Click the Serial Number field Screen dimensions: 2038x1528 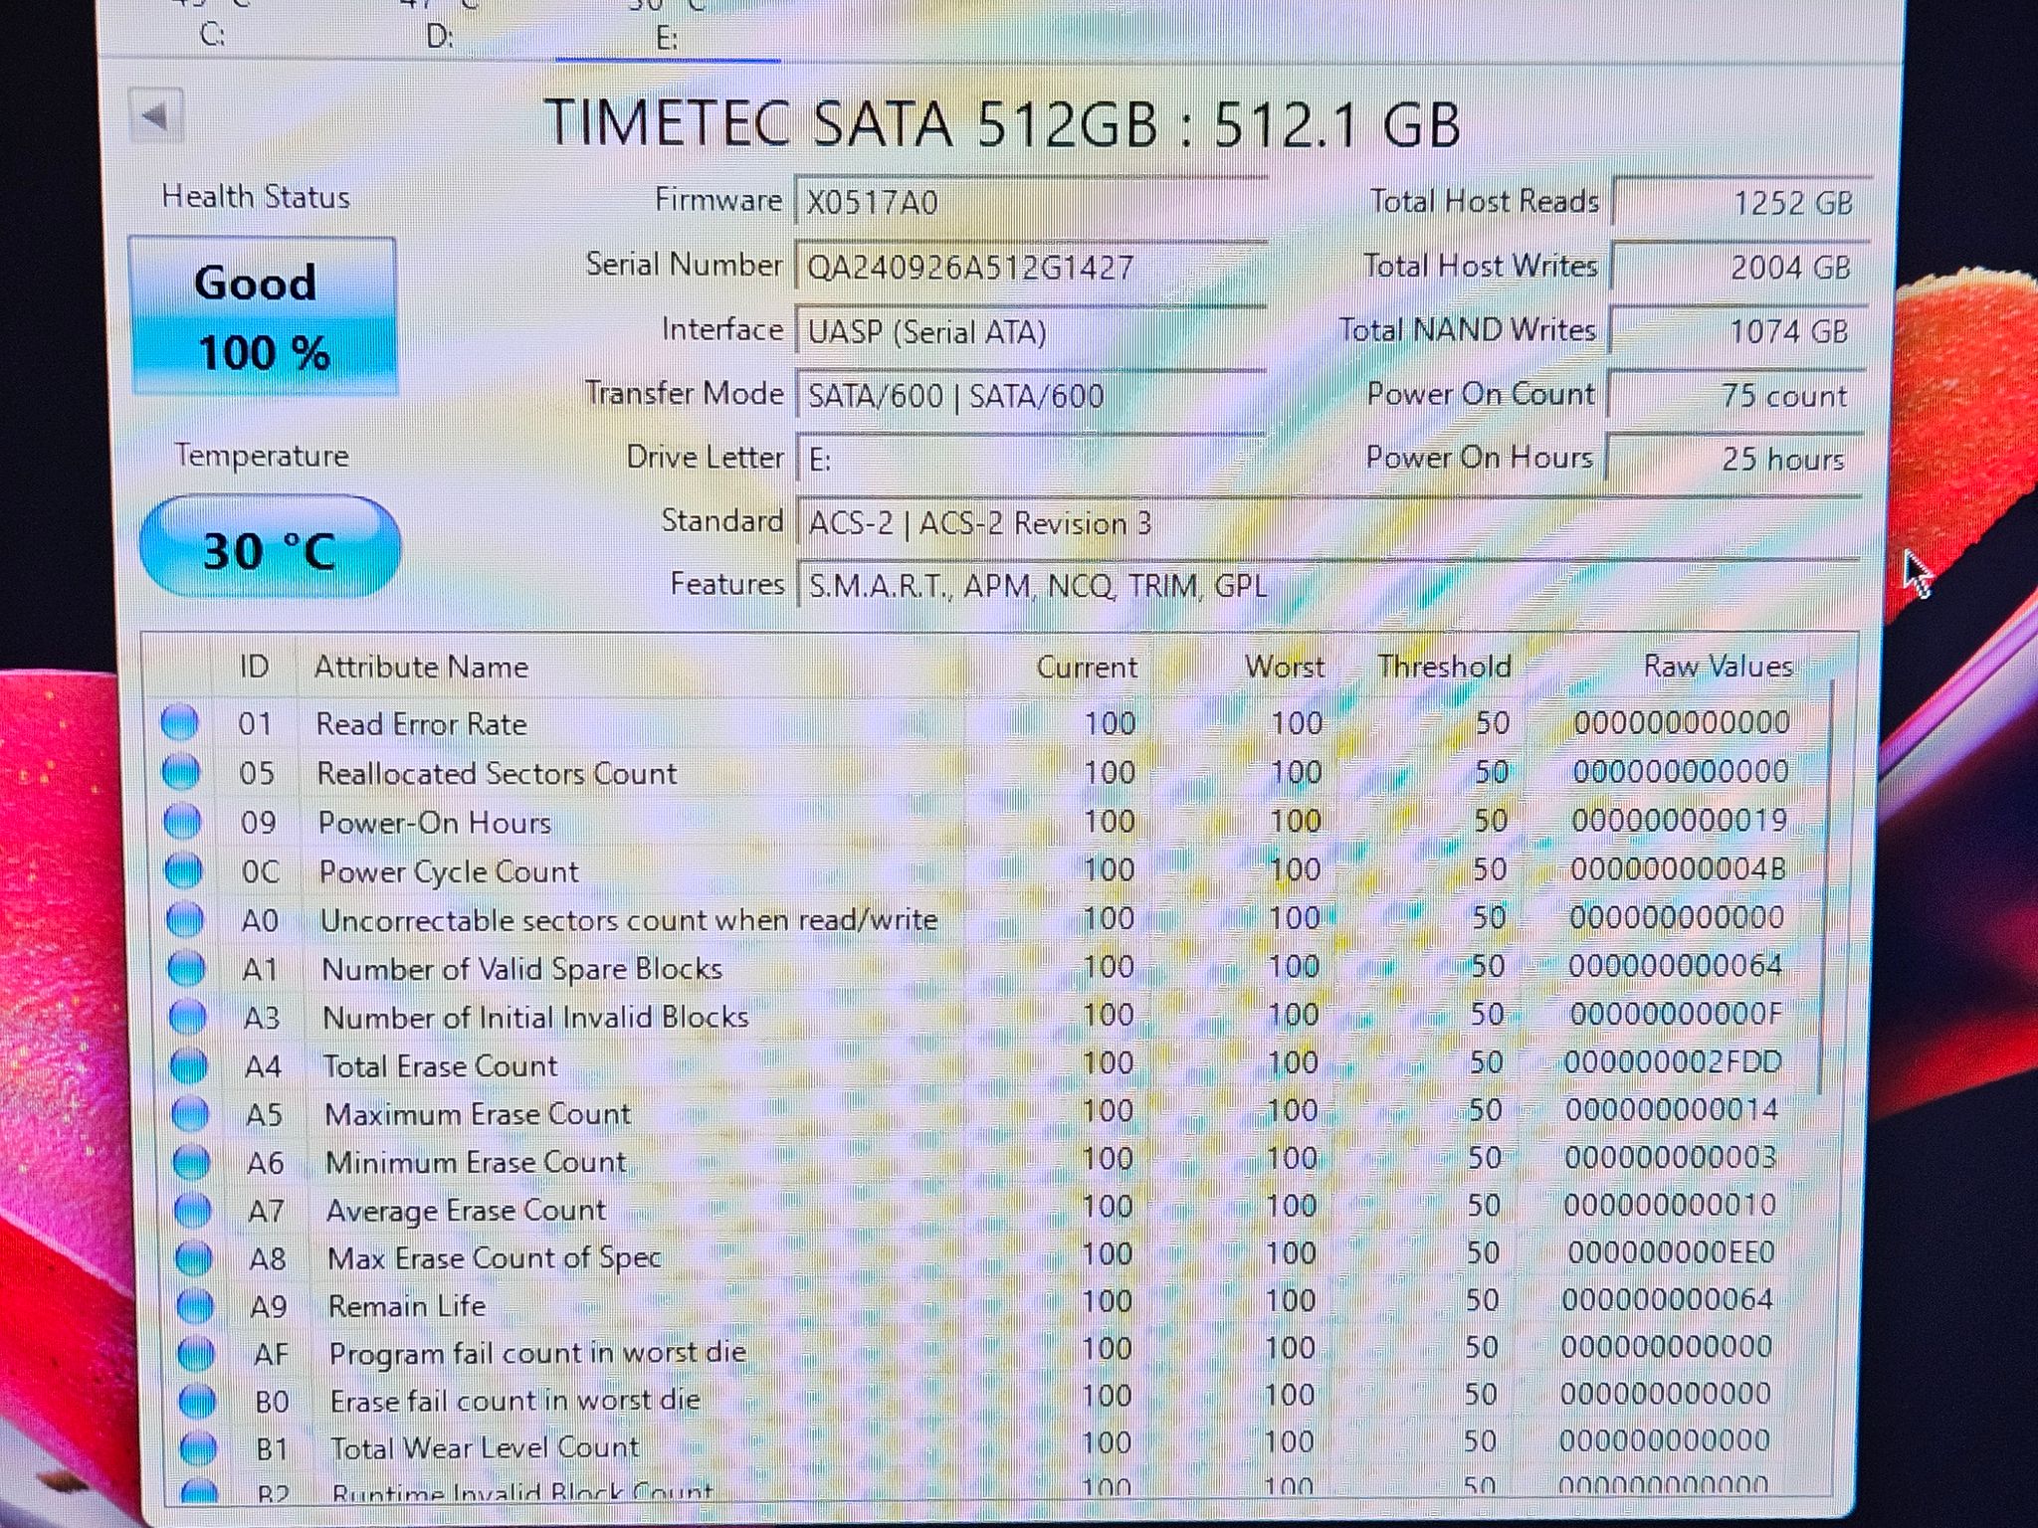(x=1030, y=267)
